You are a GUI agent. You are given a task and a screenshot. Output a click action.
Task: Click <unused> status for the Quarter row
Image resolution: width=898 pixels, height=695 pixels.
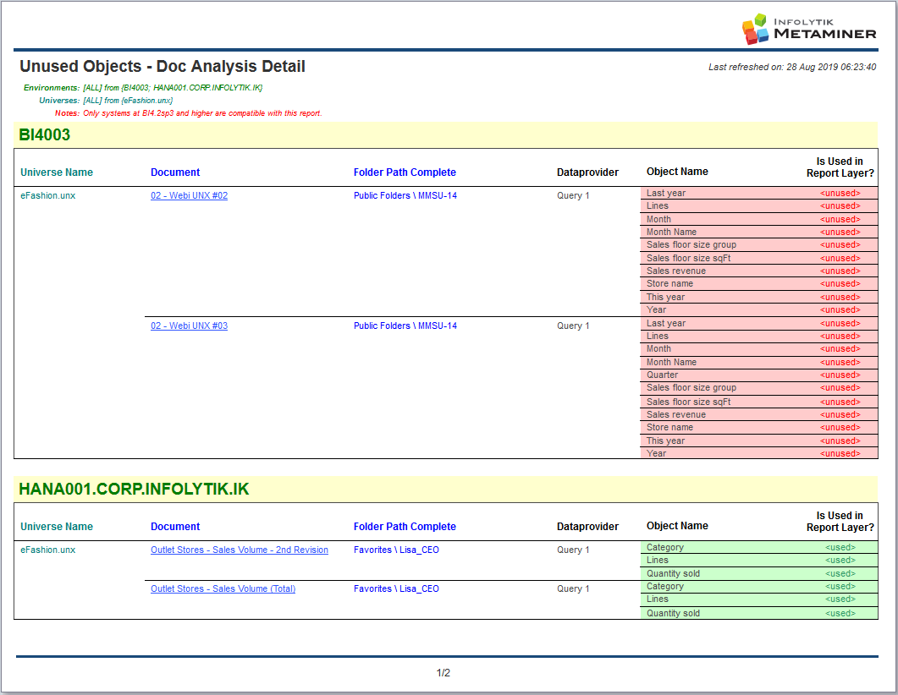coord(840,375)
